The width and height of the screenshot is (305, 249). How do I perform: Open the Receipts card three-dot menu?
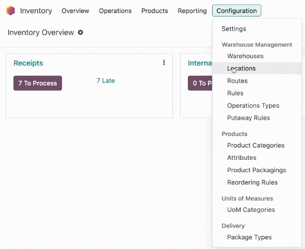point(164,62)
